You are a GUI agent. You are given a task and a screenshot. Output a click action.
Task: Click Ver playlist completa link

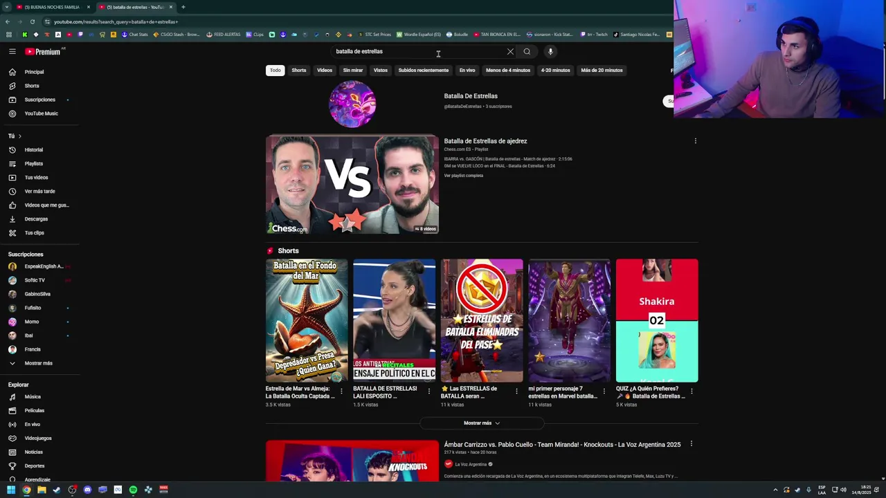(464, 176)
